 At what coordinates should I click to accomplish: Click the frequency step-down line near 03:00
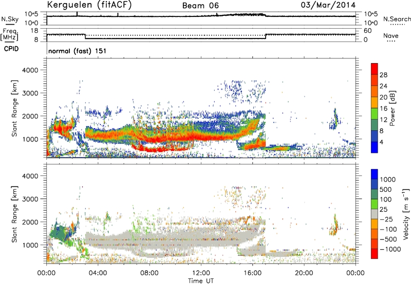tap(85, 36)
